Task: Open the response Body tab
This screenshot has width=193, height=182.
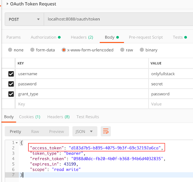Action: [x=9, y=117]
